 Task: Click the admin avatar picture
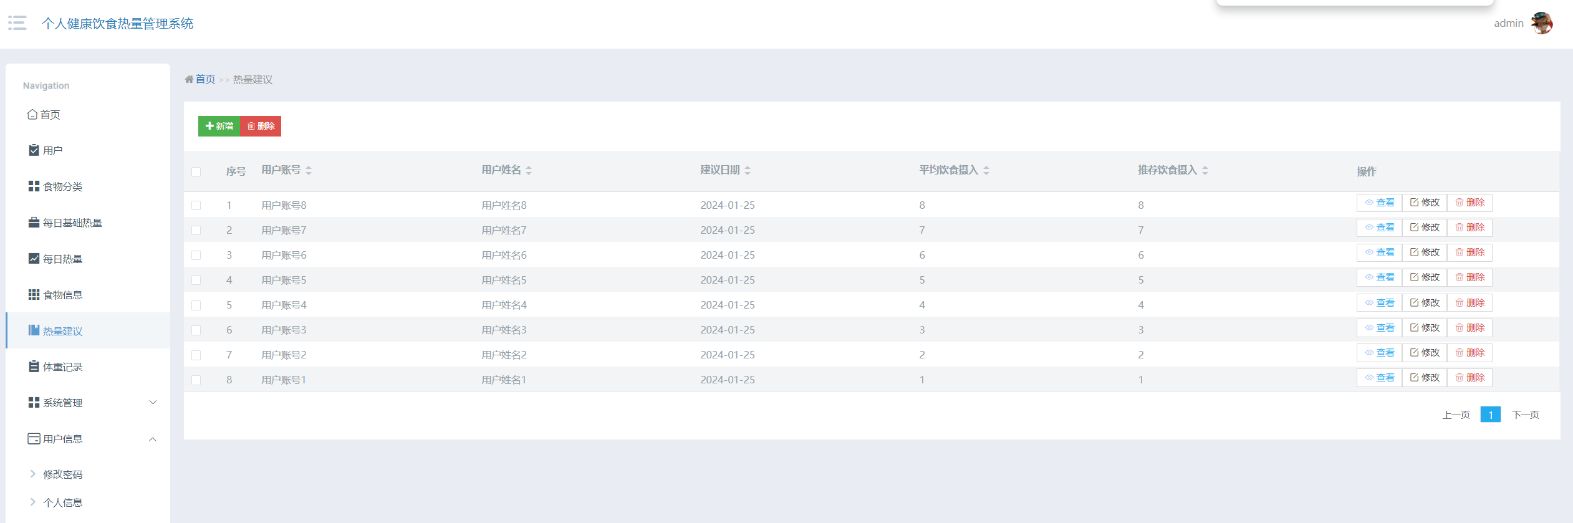pos(1541,23)
